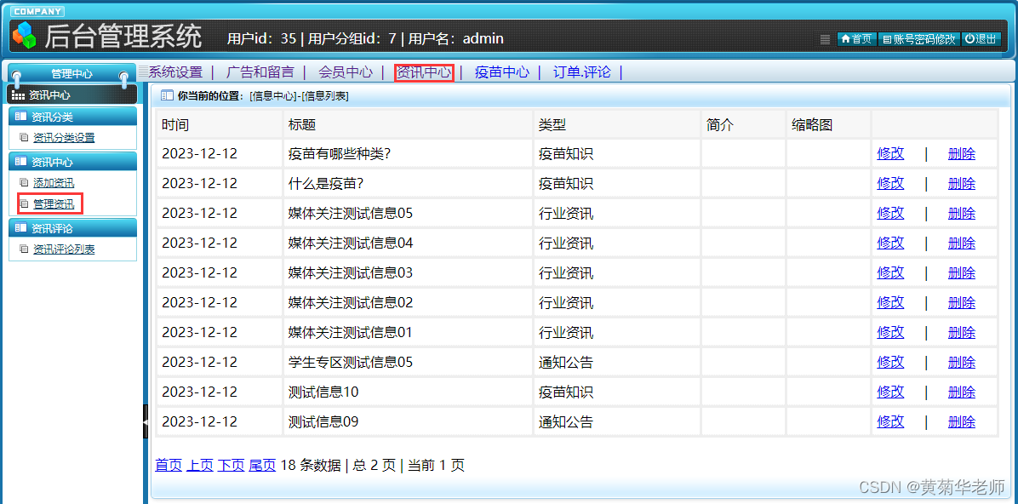Click 删除 for 什么是疫苗?
The height and width of the screenshot is (504, 1018).
[962, 184]
